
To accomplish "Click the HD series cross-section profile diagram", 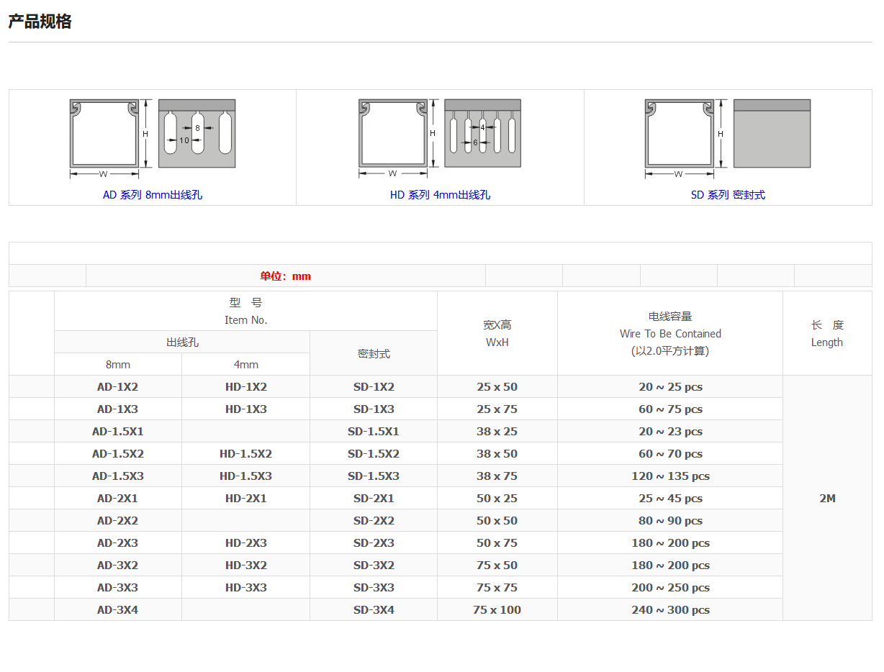I will coord(393,134).
